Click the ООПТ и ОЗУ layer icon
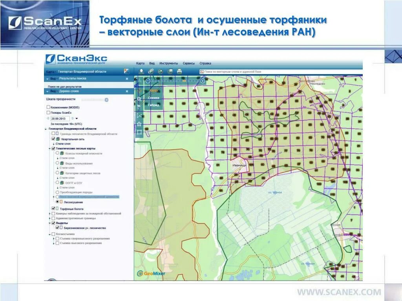The image size is (402, 301). tap(62, 183)
